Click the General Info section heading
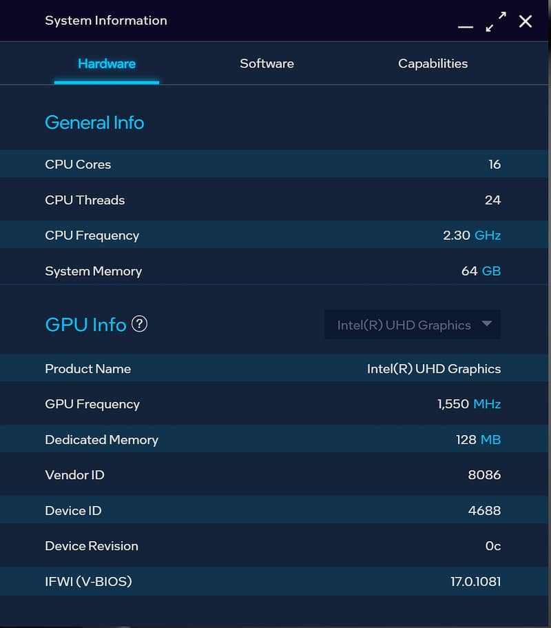The width and height of the screenshot is (551, 628). click(94, 123)
